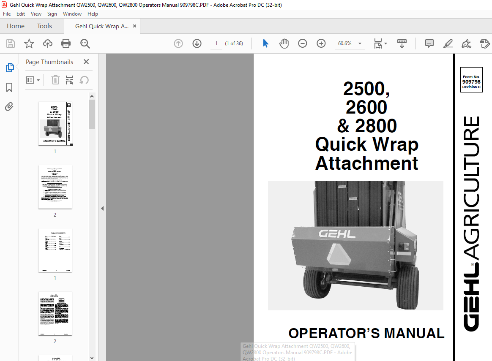492x361 pixels.
Task: Open the File menu
Action: click(7, 14)
